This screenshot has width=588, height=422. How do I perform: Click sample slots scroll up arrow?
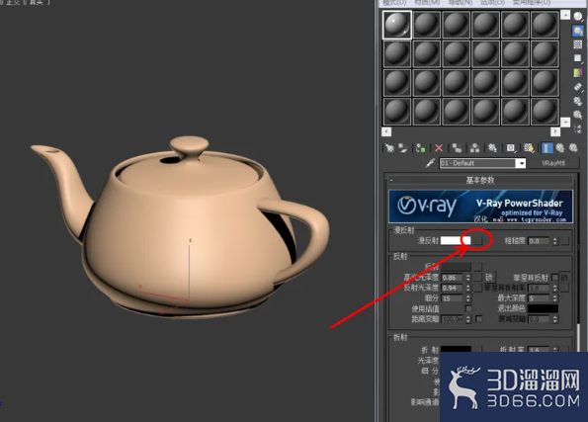(x=565, y=15)
